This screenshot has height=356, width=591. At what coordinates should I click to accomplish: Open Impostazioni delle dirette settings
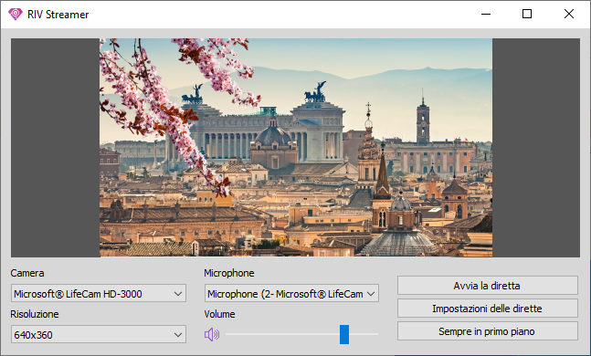coord(488,309)
